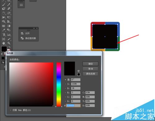This screenshot has width=155, height=121.
Task: Open the 对齐 panel
Action: [27, 34]
